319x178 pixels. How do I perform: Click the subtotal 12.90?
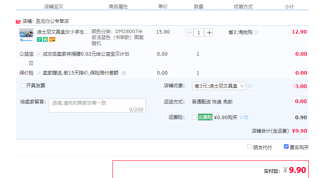(299, 32)
